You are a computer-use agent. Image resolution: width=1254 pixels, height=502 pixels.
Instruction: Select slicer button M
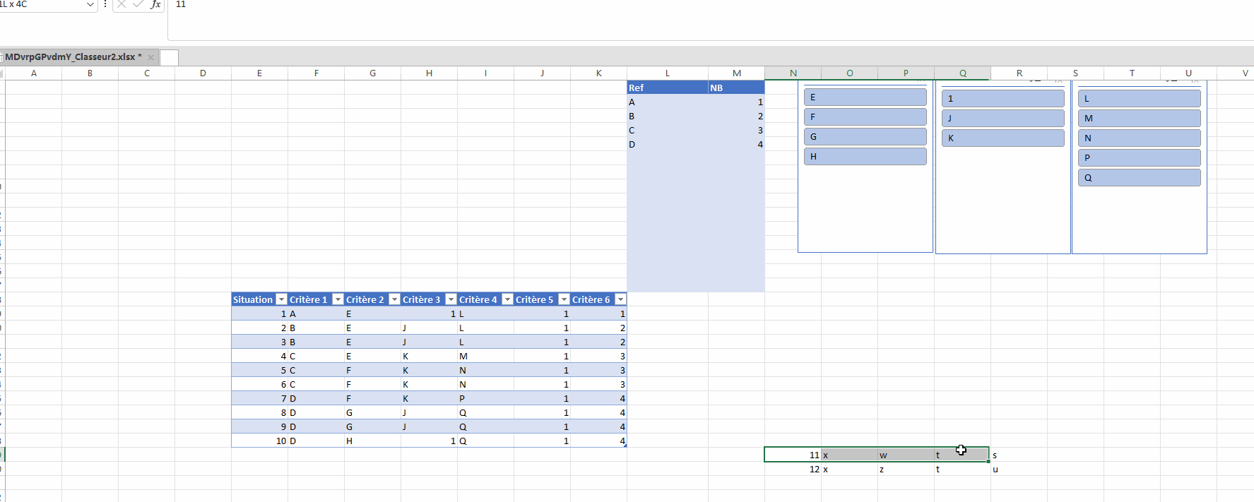(1139, 119)
